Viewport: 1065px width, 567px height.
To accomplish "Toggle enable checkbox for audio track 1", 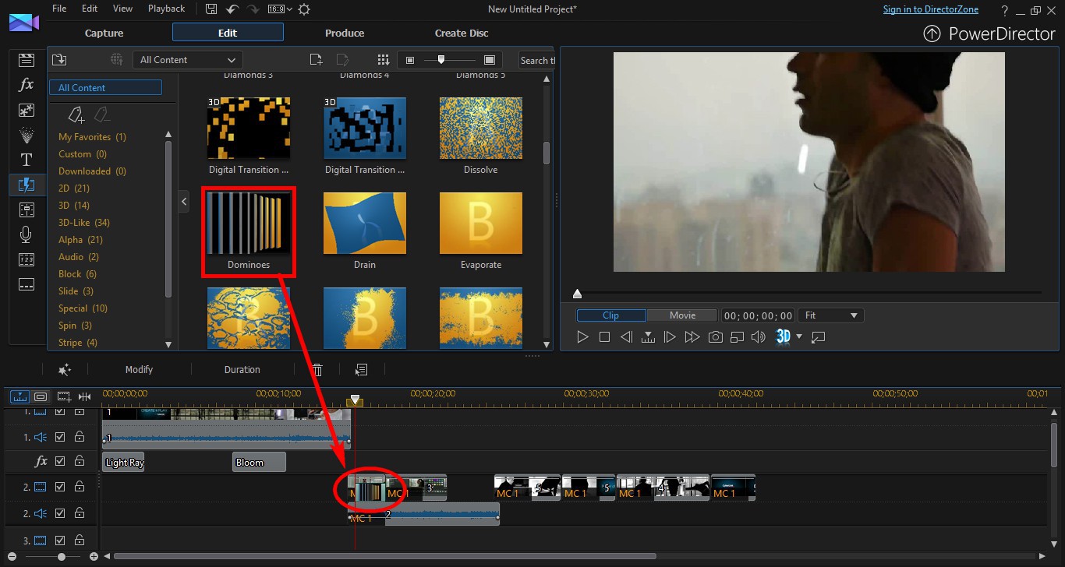I will [x=60, y=437].
